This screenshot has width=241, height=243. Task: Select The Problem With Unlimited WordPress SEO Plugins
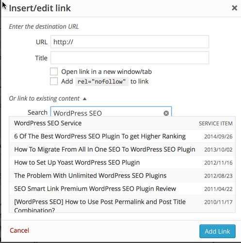pos(122,175)
